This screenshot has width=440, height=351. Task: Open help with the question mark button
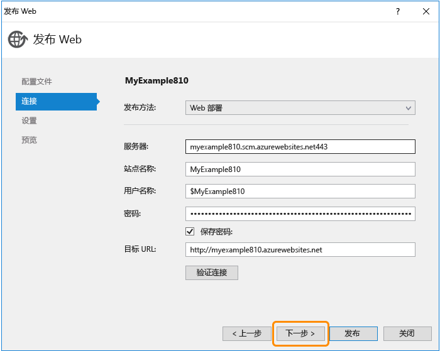pyautogui.click(x=397, y=11)
